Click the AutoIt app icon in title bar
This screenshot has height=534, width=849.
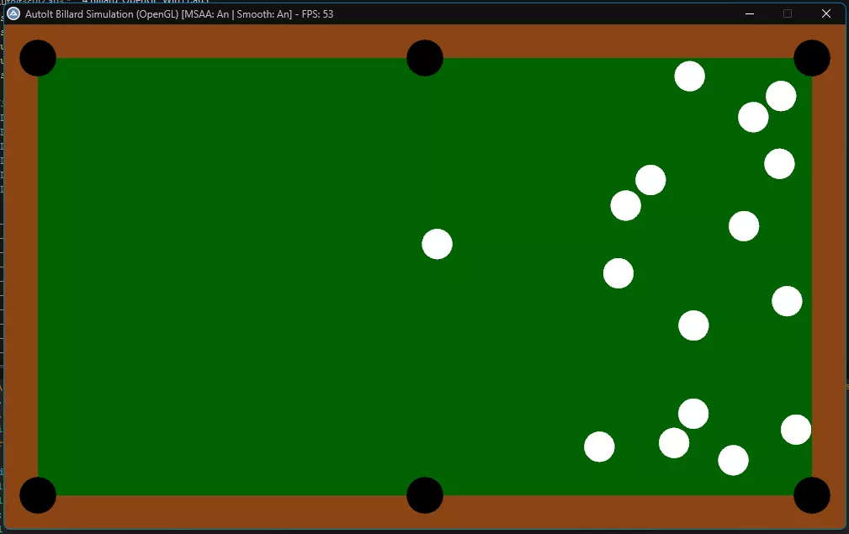pyautogui.click(x=13, y=13)
